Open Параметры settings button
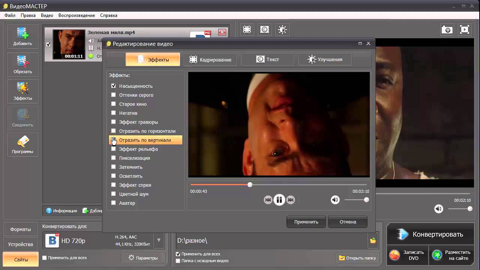The image size is (480, 270). click(143, 258)
